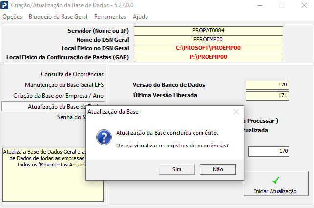Click the white input field showing 170
The height and width of the screenshot is (208, 314).
pyautogui.click(x=269, y=151)
